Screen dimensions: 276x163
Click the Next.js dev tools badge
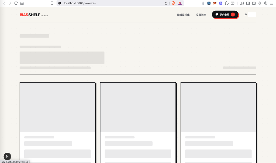click(7, 157)
